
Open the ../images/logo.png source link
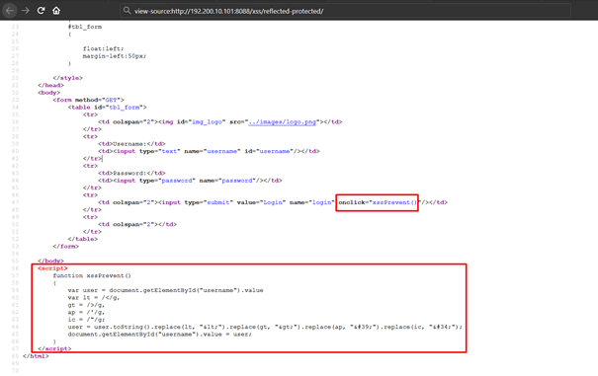pyautogui.click(x=283, y=122)
